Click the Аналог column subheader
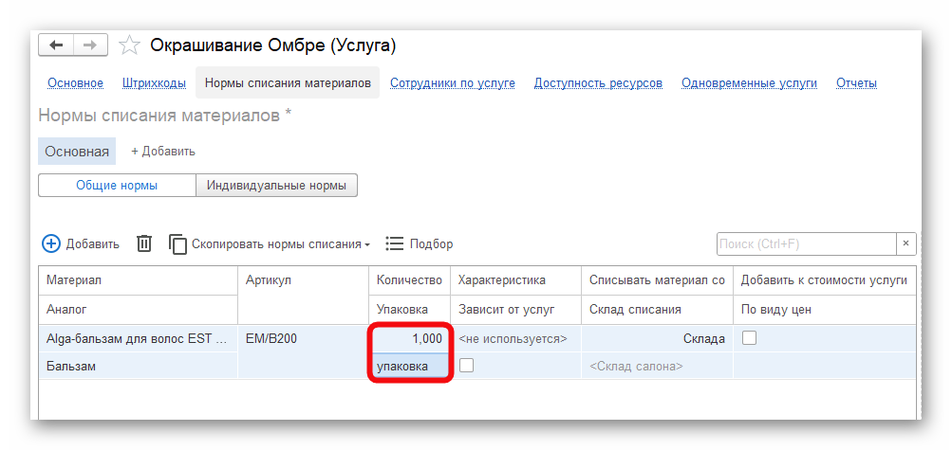 tap(138, 310)
